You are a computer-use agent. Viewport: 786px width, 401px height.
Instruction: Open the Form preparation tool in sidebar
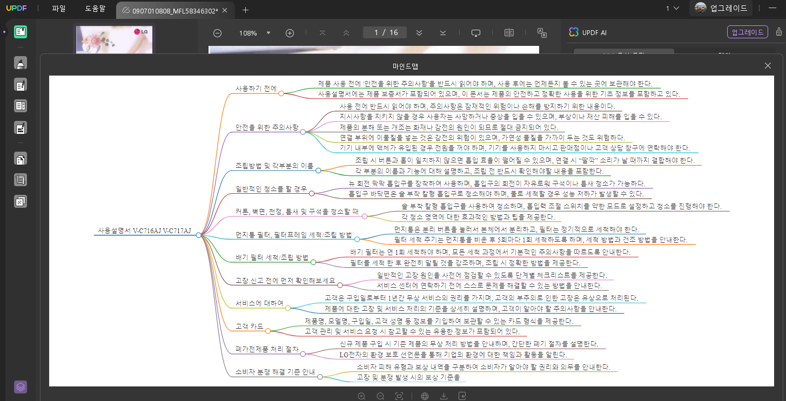[21, 106]
